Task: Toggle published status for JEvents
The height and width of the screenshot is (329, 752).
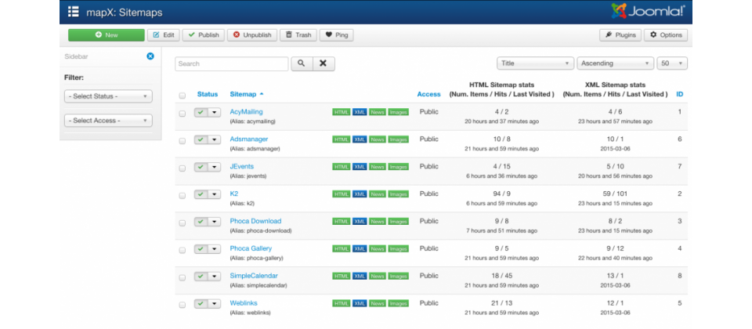Action: click(x=201, y=167)
